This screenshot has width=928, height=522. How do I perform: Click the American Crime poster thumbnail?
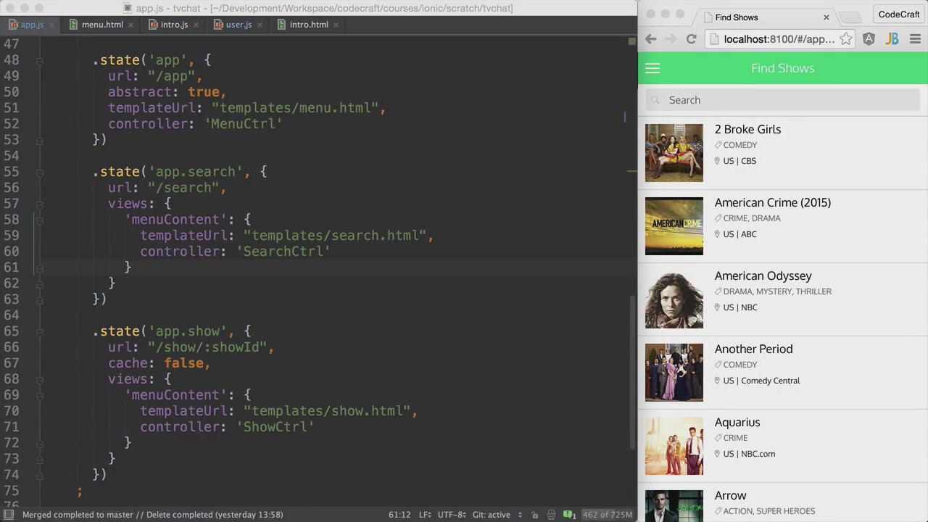[674, 226]
